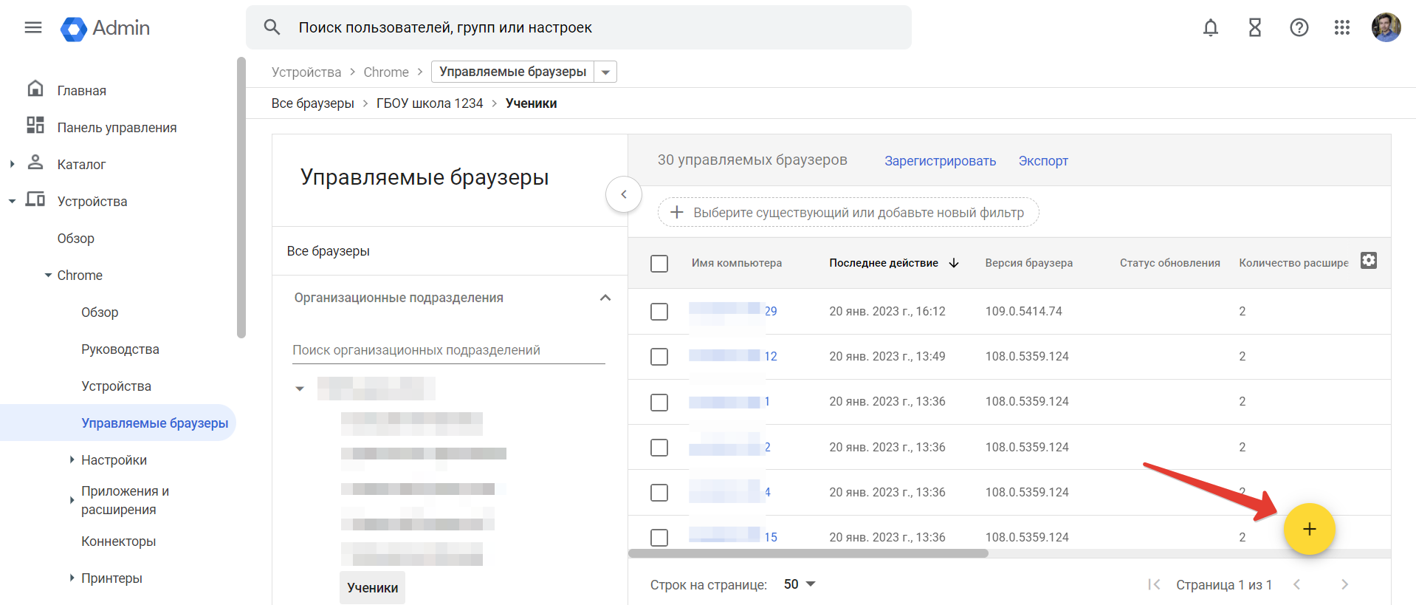Focus the organizational units search field
This screenshot has width=1416, height=605.
[x=449, y=350]
